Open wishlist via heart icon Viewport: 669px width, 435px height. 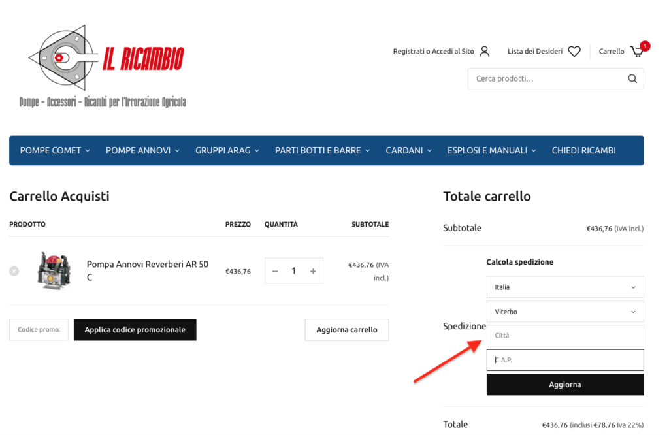click(x=574, y=51)
